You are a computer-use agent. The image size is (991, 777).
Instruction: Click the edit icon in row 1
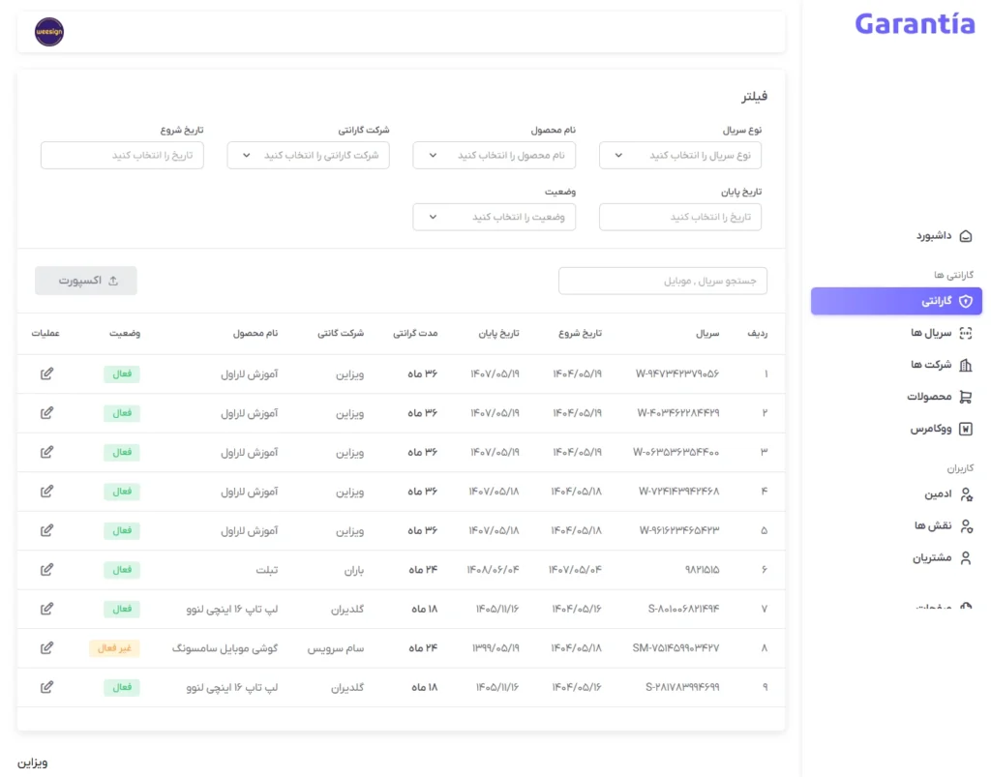(x=46, y=374)
